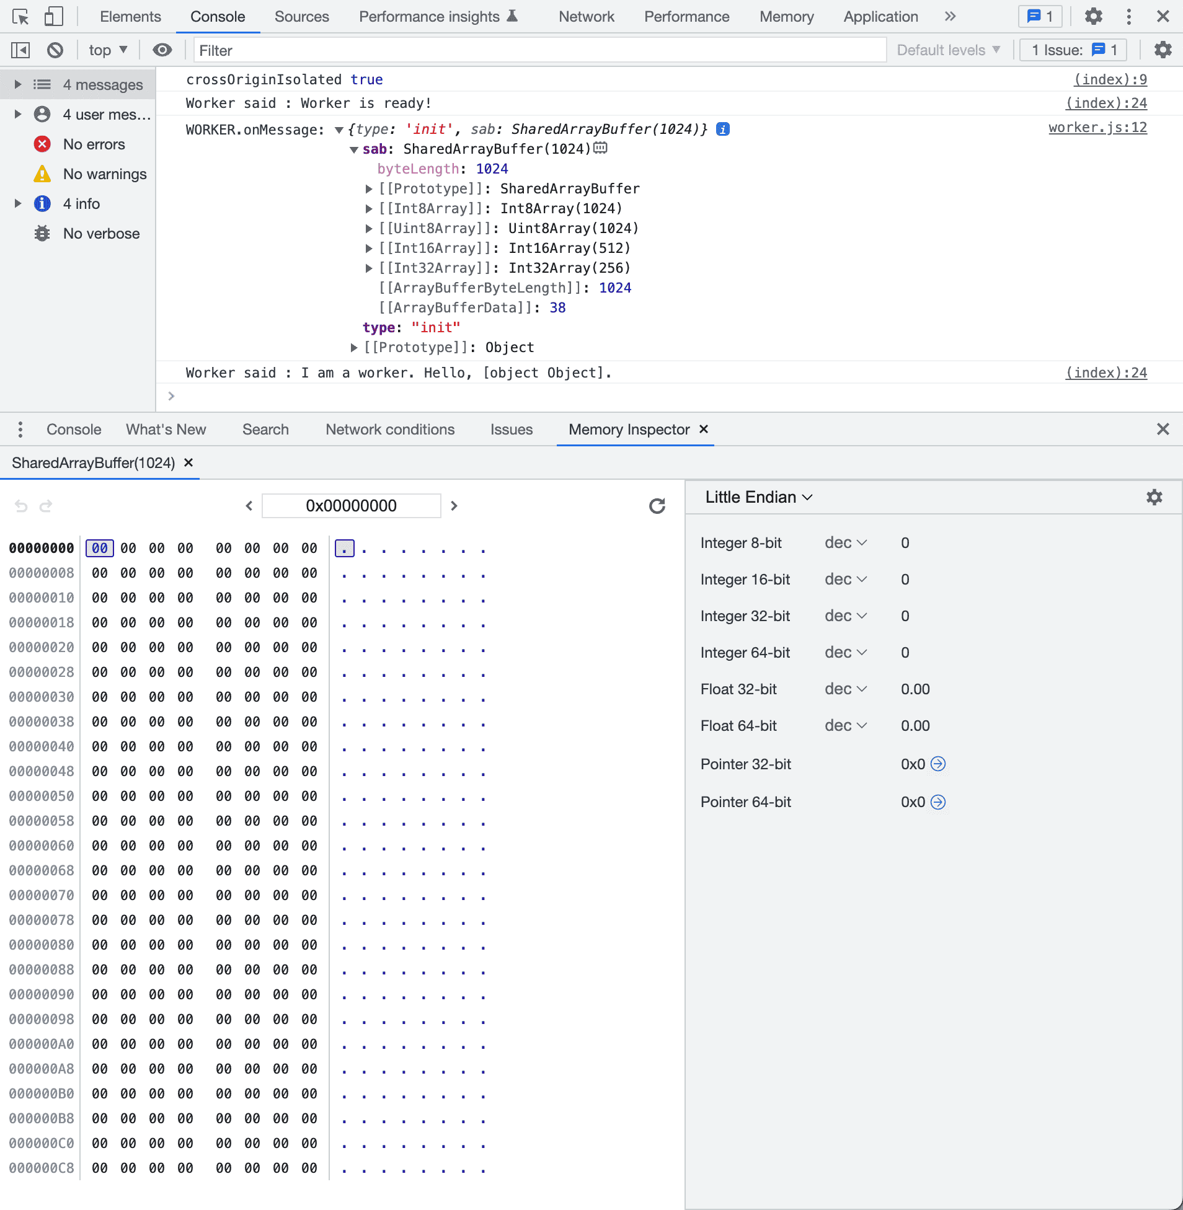Viewport: 1183px width, 1210px height.
Task: Click the console Filter input field
Action: [x=539, y=50]
